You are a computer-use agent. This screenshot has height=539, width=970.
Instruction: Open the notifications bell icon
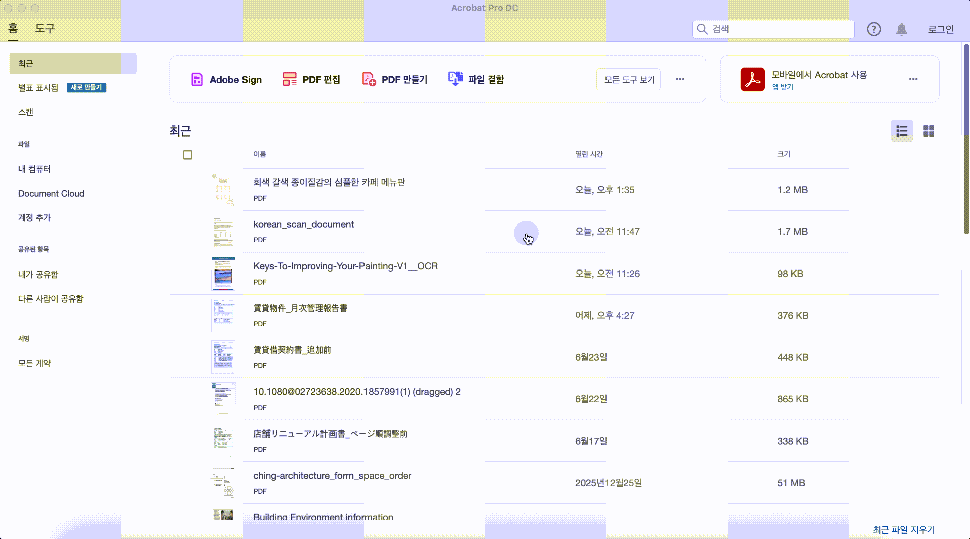click(x=902, y=29)
